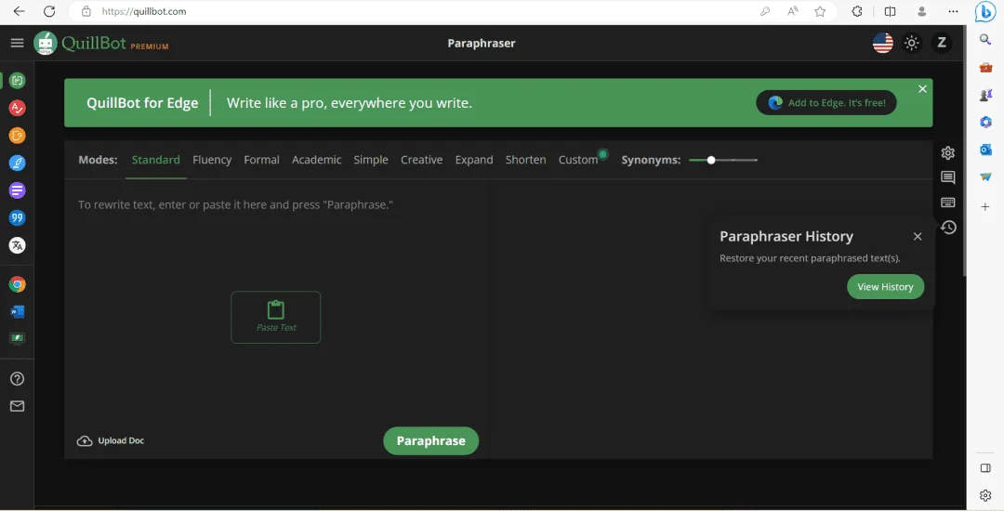1004x511 pixels.
Task: Click the Paste Text button
Action: click(x=276, y=317)
